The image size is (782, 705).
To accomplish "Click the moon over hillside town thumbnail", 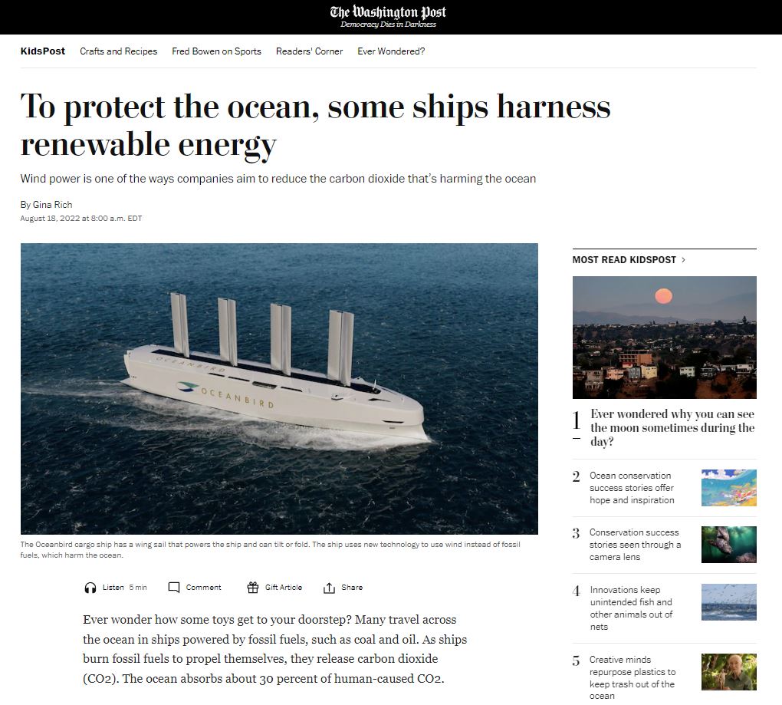I will 664,338.
